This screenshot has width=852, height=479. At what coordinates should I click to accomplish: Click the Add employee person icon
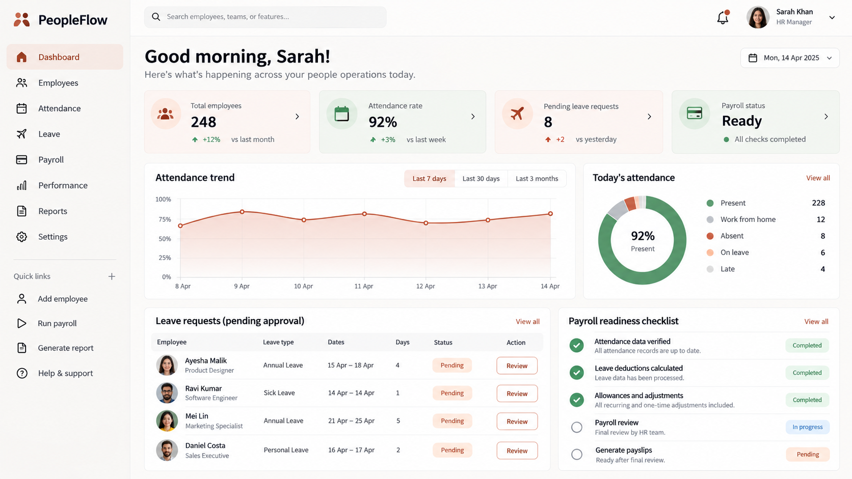21,299
